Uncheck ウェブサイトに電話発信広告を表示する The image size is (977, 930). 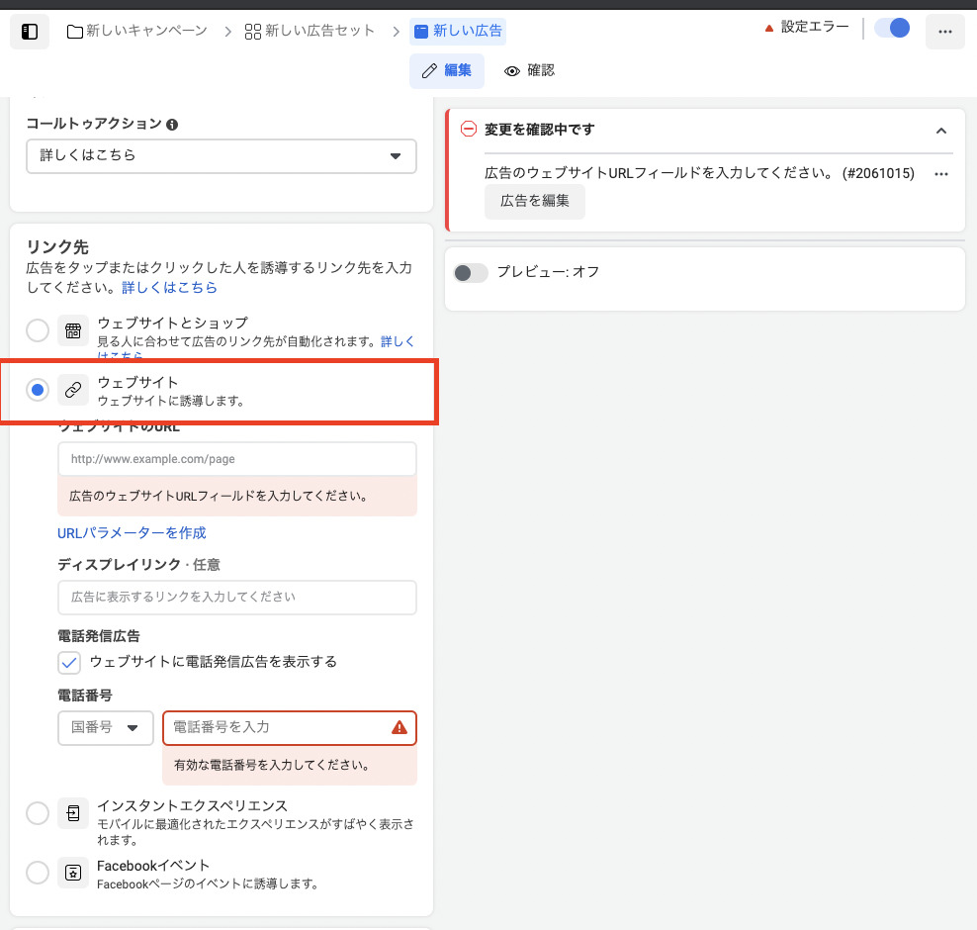coord(68,662)
